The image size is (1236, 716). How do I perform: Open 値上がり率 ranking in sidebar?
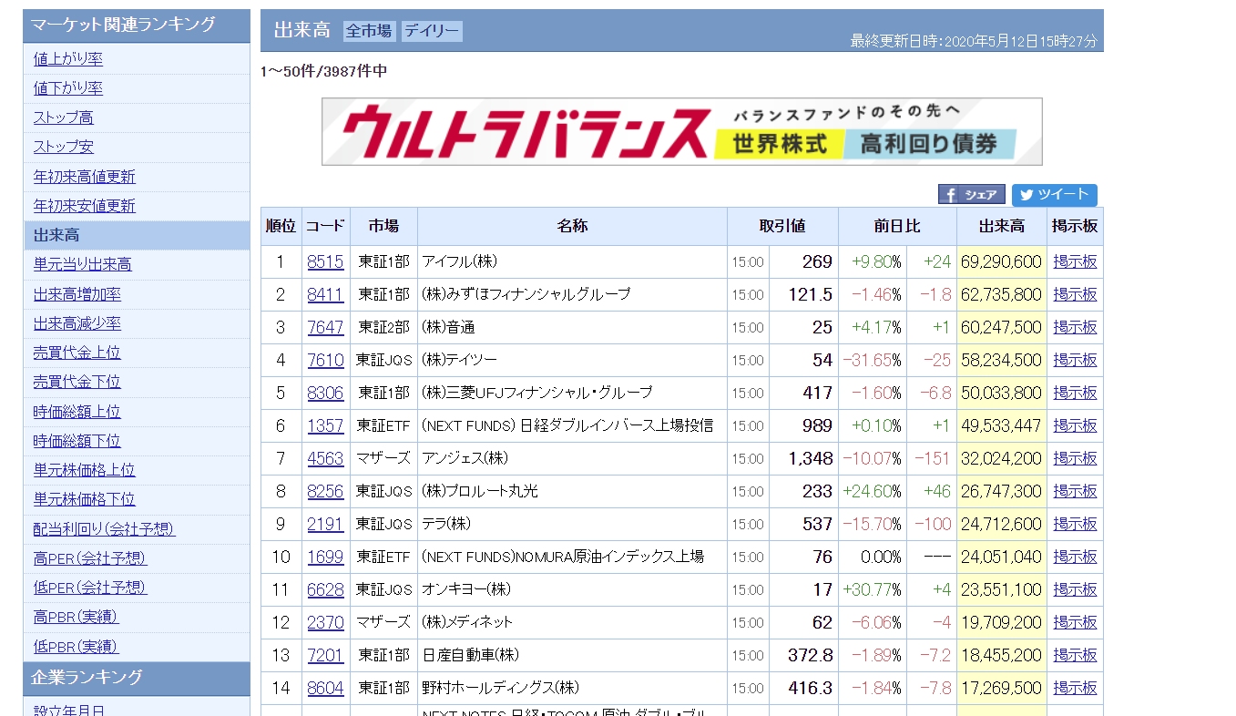tap(68, 59)
